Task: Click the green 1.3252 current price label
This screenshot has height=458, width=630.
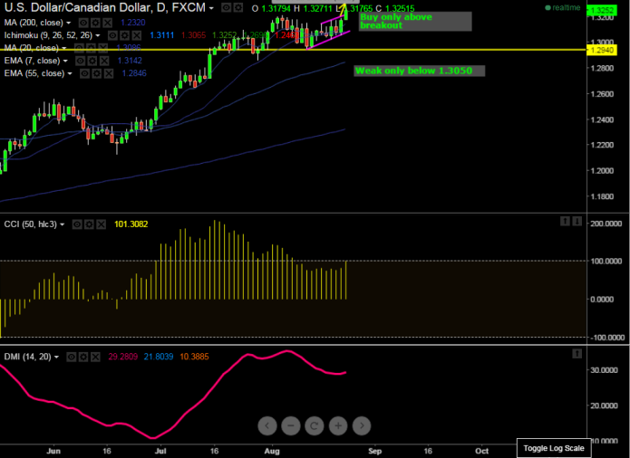Action: (602, 11)
